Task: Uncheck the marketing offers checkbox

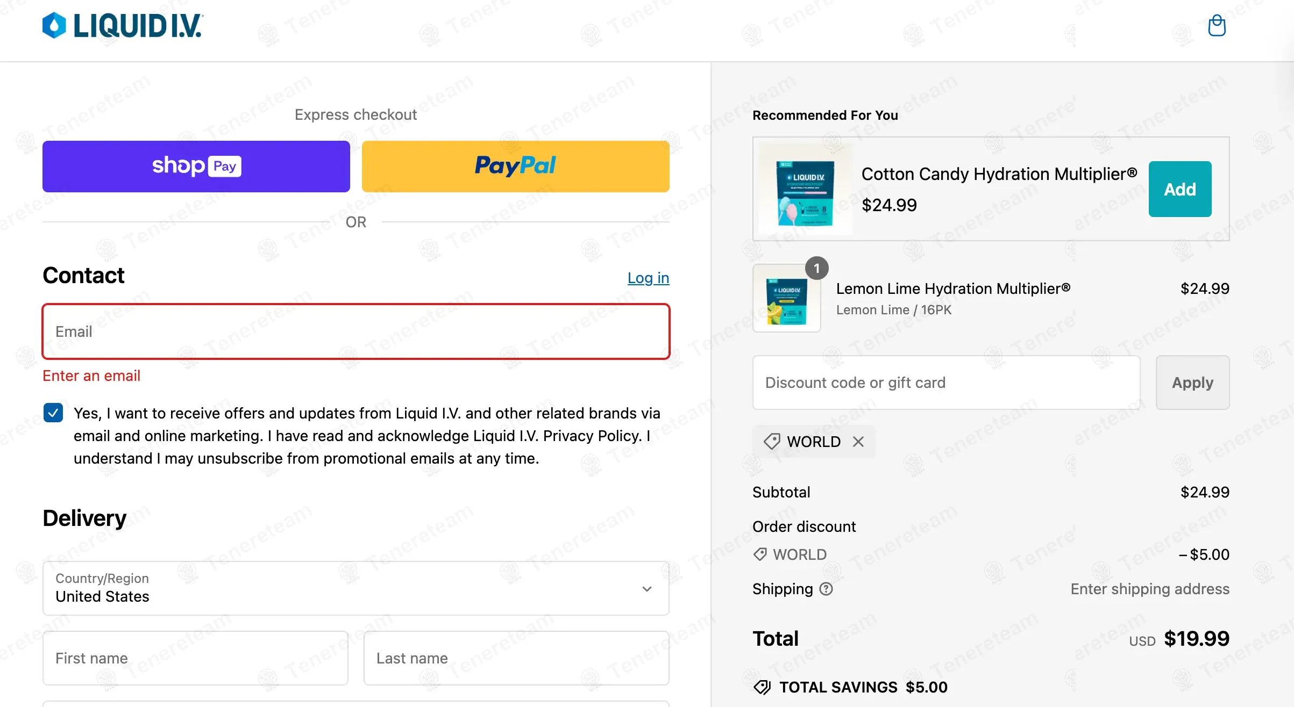Action: coord(53,413)
